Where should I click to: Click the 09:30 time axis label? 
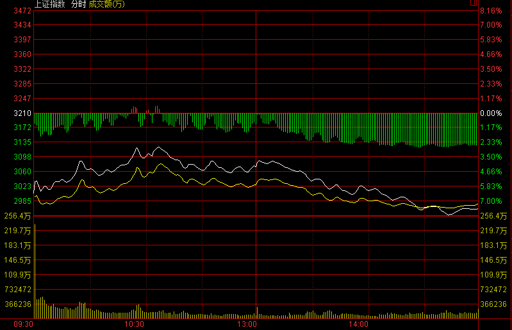[23, 324]
